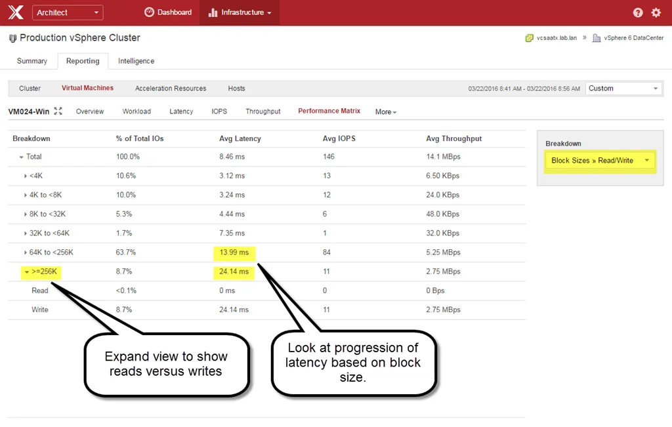Viewport: 672px width, 427px height.
Task: Open the Architect role dropdown
Action: (68, 12)
